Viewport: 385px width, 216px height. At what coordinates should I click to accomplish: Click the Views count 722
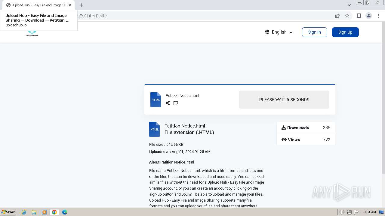(x=327, y=140)
